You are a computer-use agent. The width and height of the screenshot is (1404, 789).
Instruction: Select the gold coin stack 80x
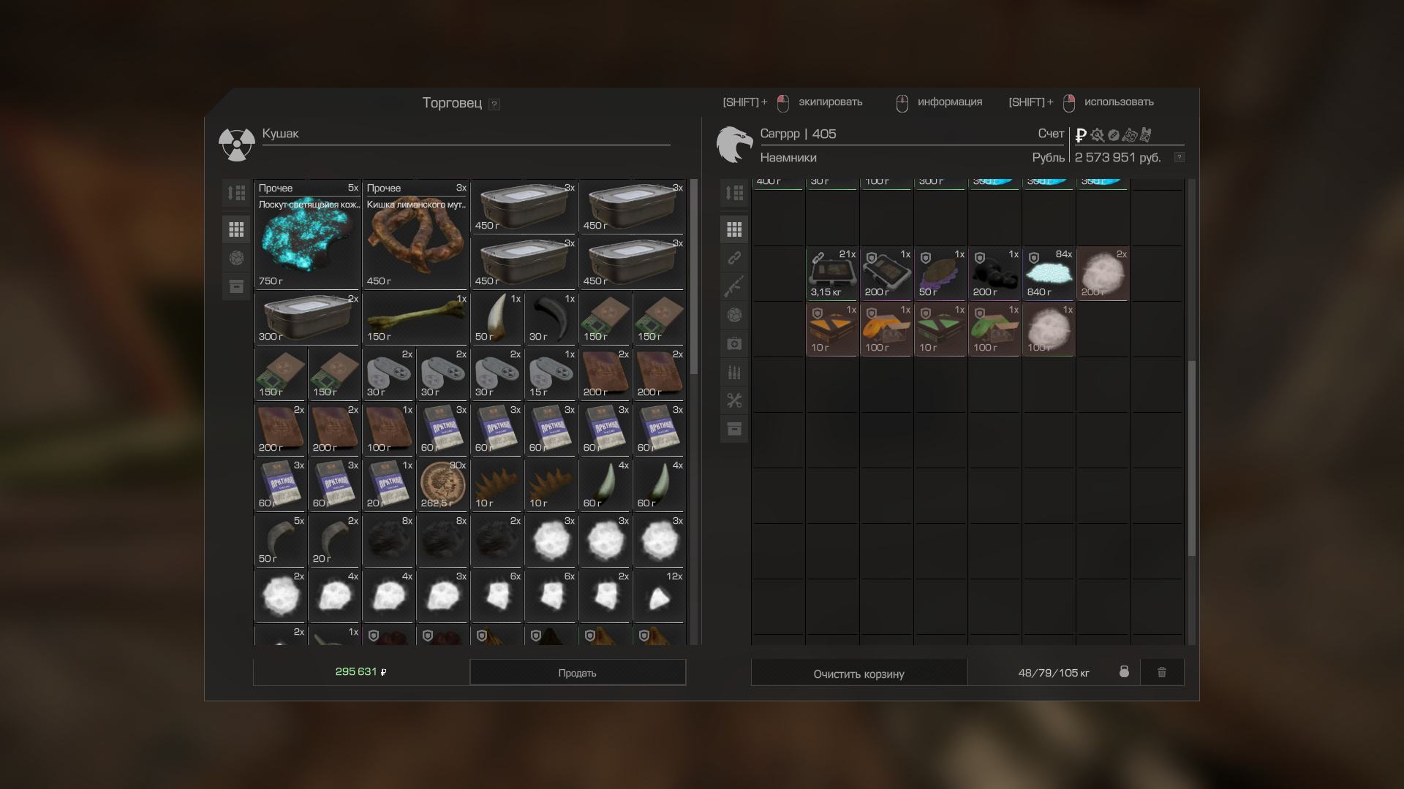(443, 484)
